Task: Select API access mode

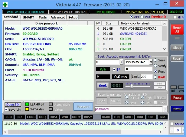Action: (131, 17)
